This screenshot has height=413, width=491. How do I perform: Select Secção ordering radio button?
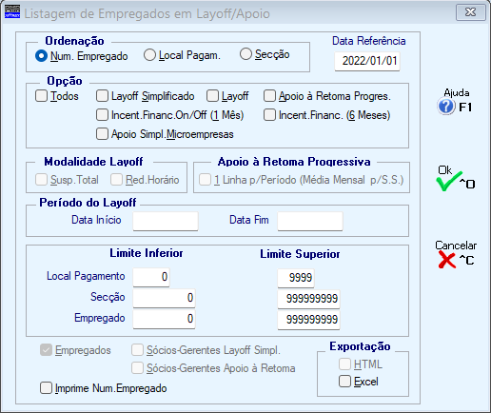245,54
